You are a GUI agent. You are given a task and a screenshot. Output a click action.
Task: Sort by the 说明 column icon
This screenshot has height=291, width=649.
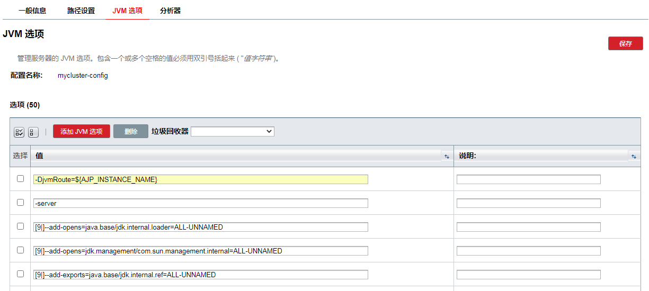pos(634,156)
